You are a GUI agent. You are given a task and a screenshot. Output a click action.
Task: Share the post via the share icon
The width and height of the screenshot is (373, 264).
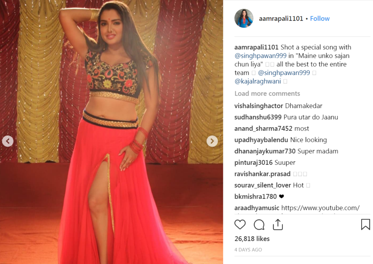278,224
